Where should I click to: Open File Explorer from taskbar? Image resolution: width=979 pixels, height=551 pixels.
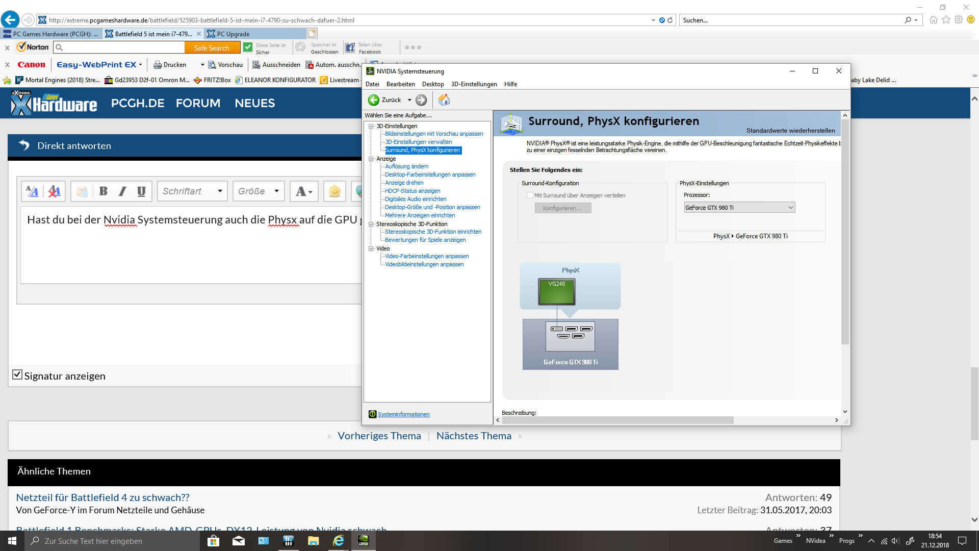pyautogui.click(x=313, y=541)
